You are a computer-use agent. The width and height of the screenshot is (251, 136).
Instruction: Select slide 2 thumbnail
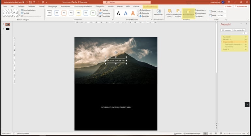[7, 29]
